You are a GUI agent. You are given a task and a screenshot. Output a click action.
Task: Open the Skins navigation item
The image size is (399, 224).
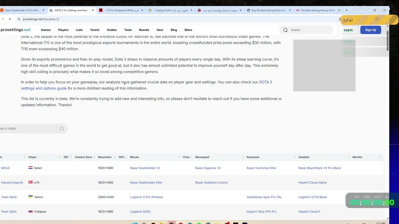point(188,30)
